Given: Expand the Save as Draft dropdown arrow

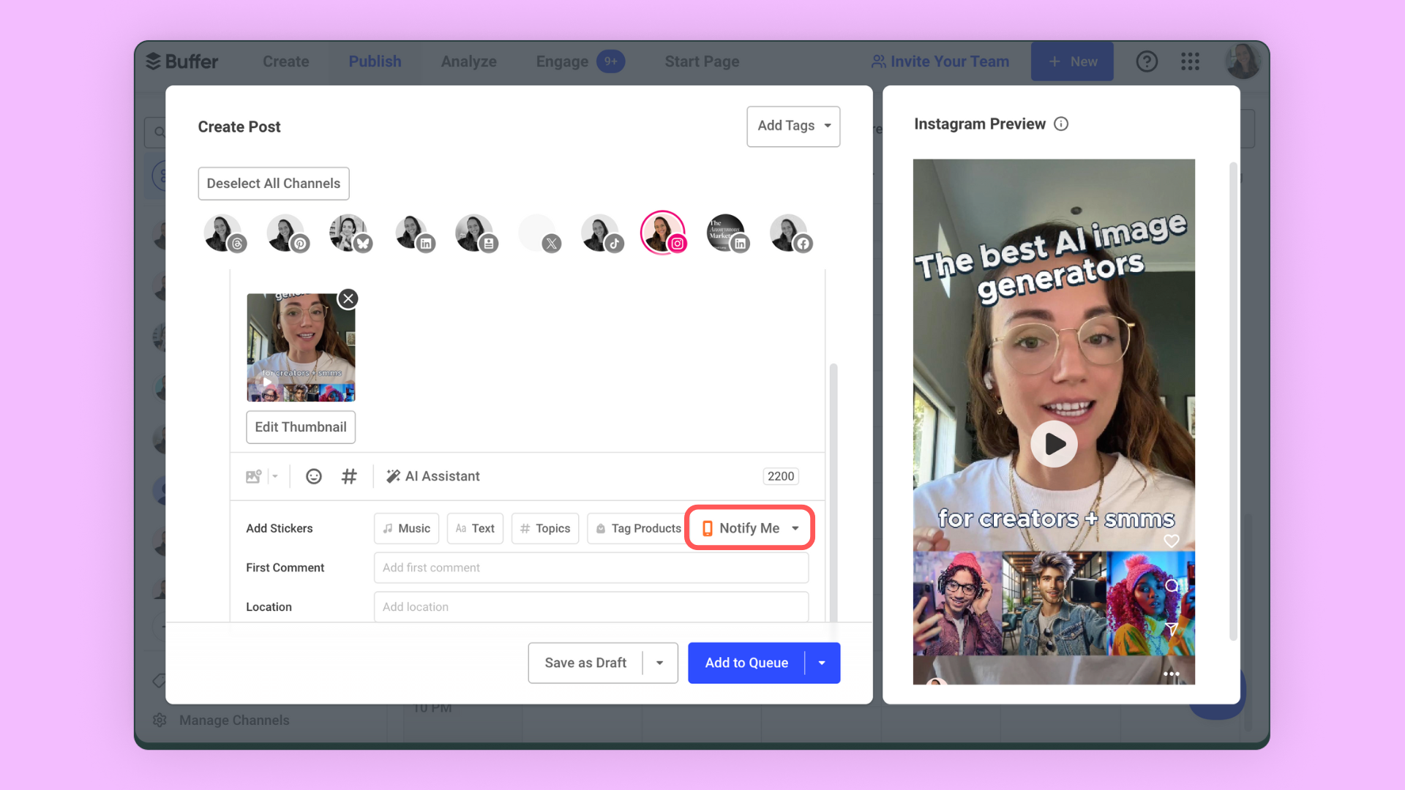Looking at the screenshot, I should click(658, 663).
